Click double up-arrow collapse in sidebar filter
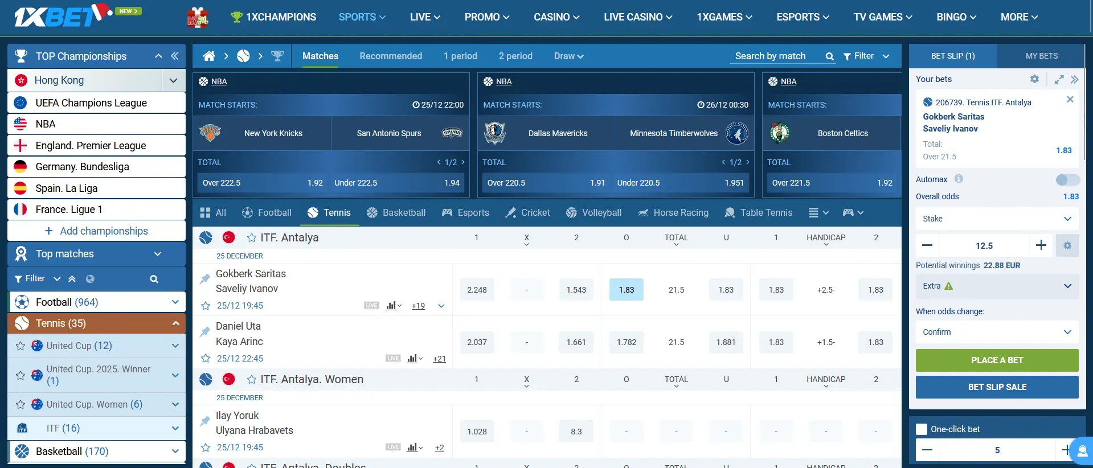Viewport: 1093px width, 468px height. pos(72,279)
